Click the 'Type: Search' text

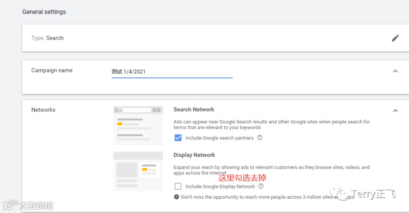coord(47,38)
